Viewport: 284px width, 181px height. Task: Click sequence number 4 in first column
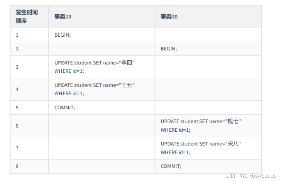click(17, 89)
